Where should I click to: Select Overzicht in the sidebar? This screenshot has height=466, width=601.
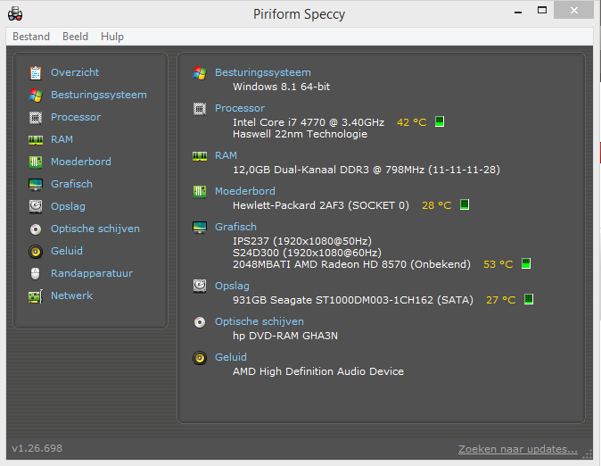tap(75, 72)
